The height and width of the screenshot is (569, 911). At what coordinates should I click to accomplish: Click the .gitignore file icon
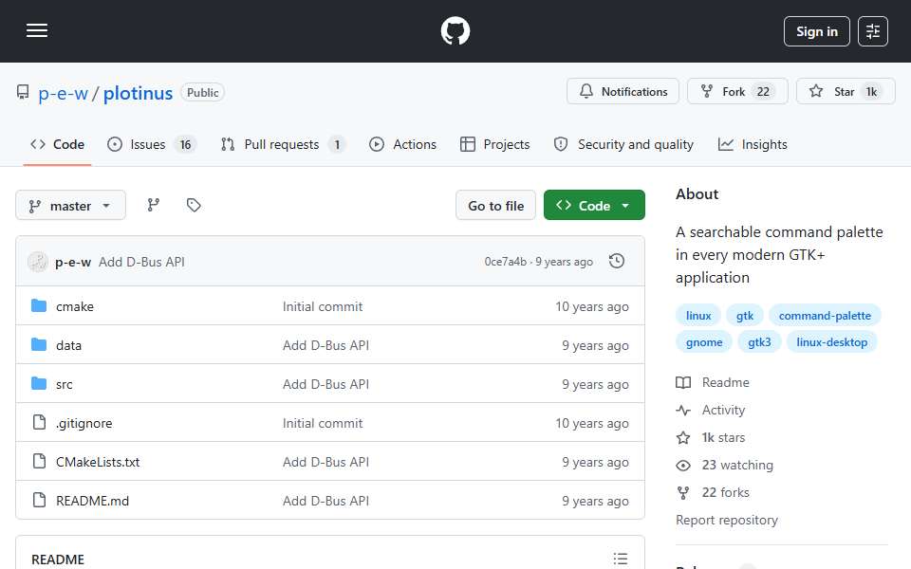click(x=39, y=422)
